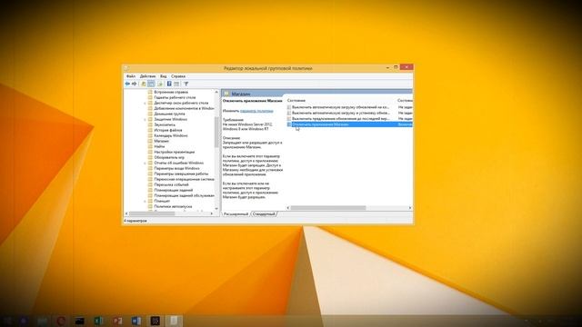Image resolution: width=582 pixels, height=327 pixels.
Task: Click the tree pane horizontal scrollbar thumb
Action: coord(152,213)
